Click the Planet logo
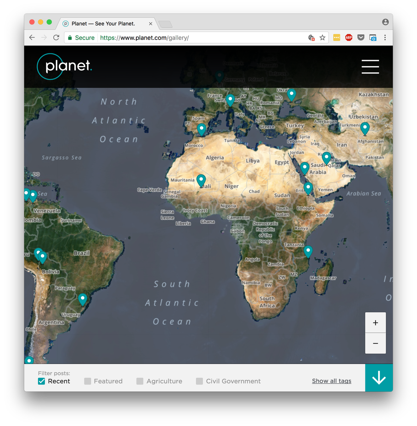Screen dimensions: 417x426 (65, 66)
